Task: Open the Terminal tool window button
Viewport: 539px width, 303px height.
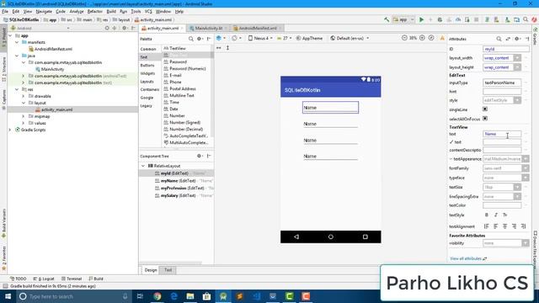Action: coord(72,279)
